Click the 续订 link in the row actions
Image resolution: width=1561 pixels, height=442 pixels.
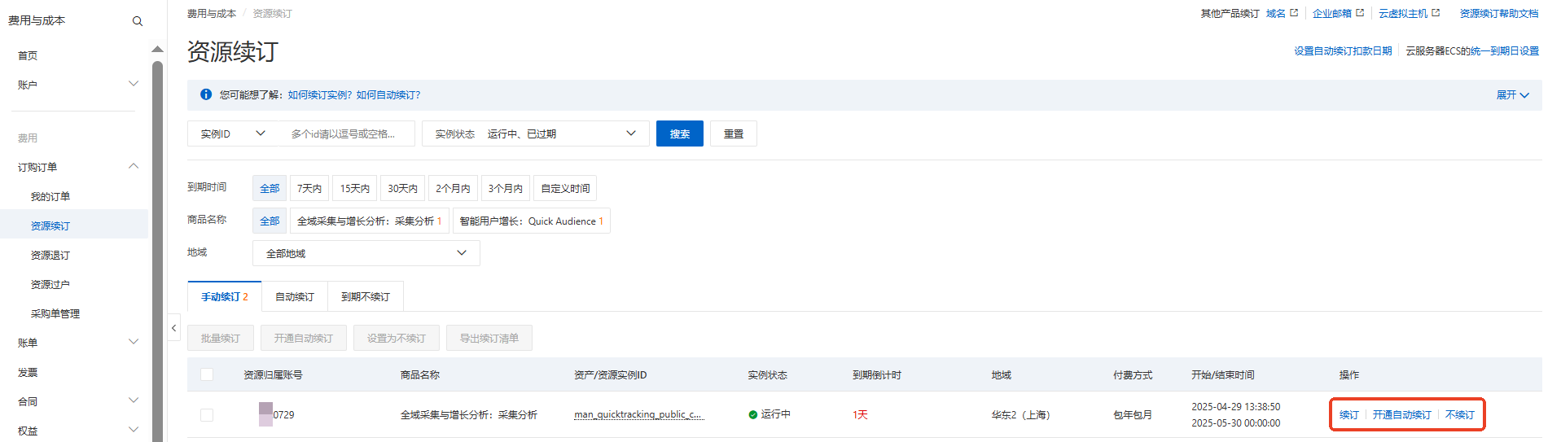(x=1349, y=414)
